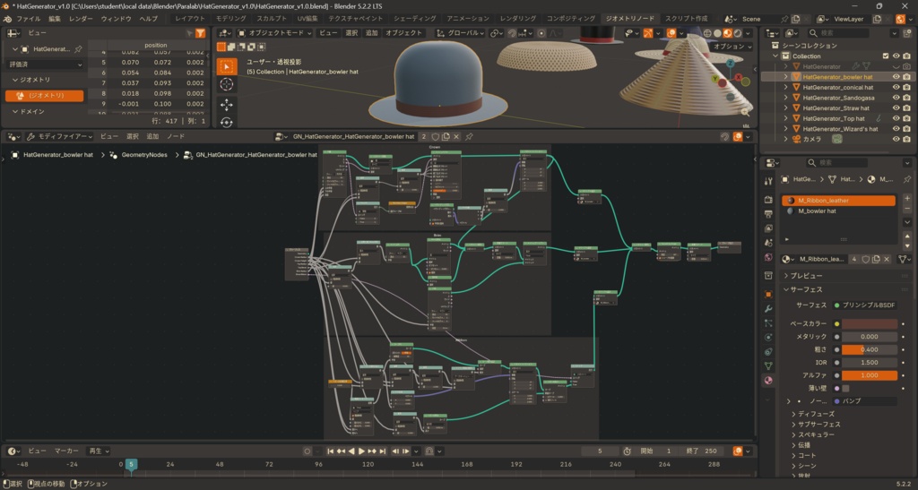Hide HatGenerator_bowler hat in viewport
This screenshot has height=490, width=918.
(896, 77)
